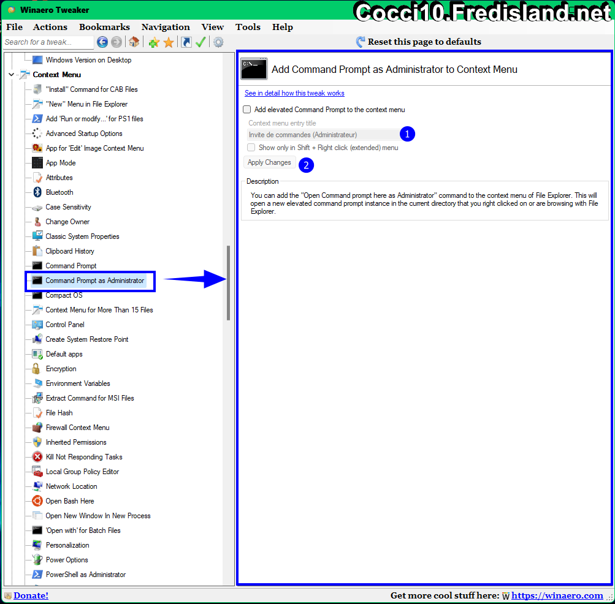Select the Attributes tree item
Screen dimensions: 615x604
pyautogui.click(x=59, y=178)
